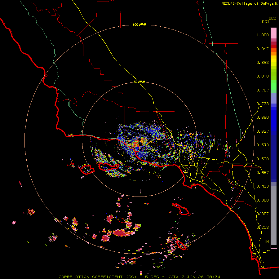Click the 0.787 scale value
279x279 pixels.
[x=263, y=90]
